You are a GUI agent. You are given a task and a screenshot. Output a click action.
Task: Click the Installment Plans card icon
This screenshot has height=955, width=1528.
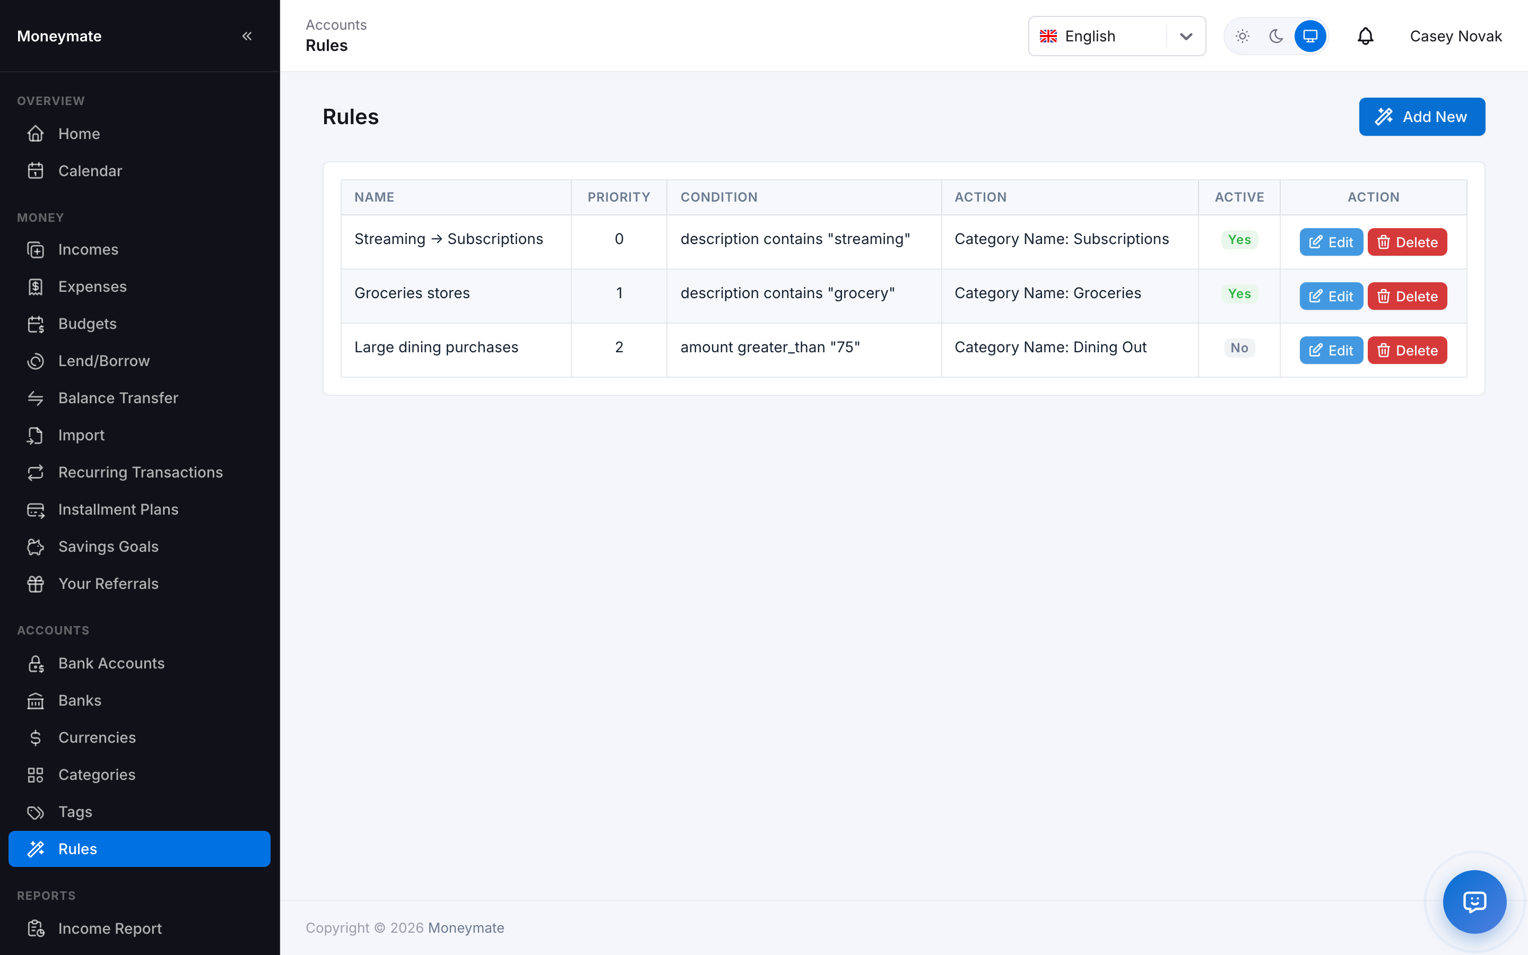point(36,510)
